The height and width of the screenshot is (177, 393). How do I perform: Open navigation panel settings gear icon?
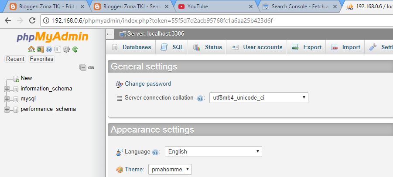66,50
